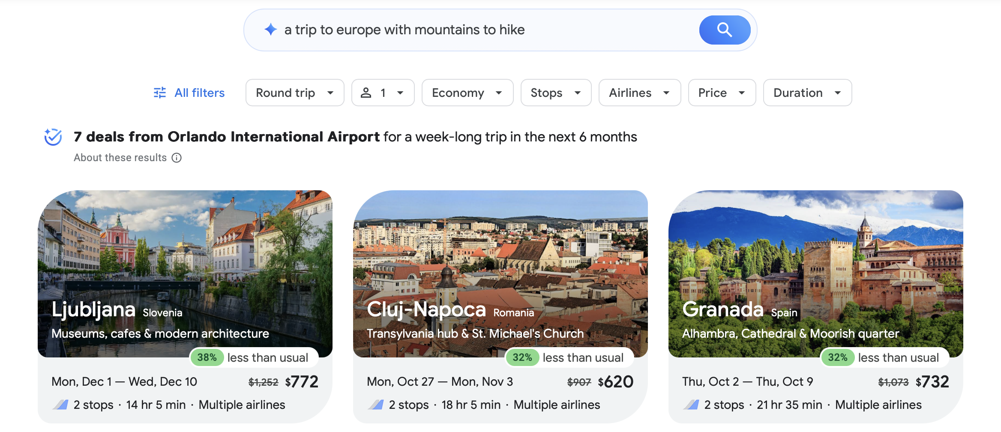Expand the Duration filter dropdown
The width and height of the screenshot is (1001, 432).
pyautogui.click(x=807, y=93)
